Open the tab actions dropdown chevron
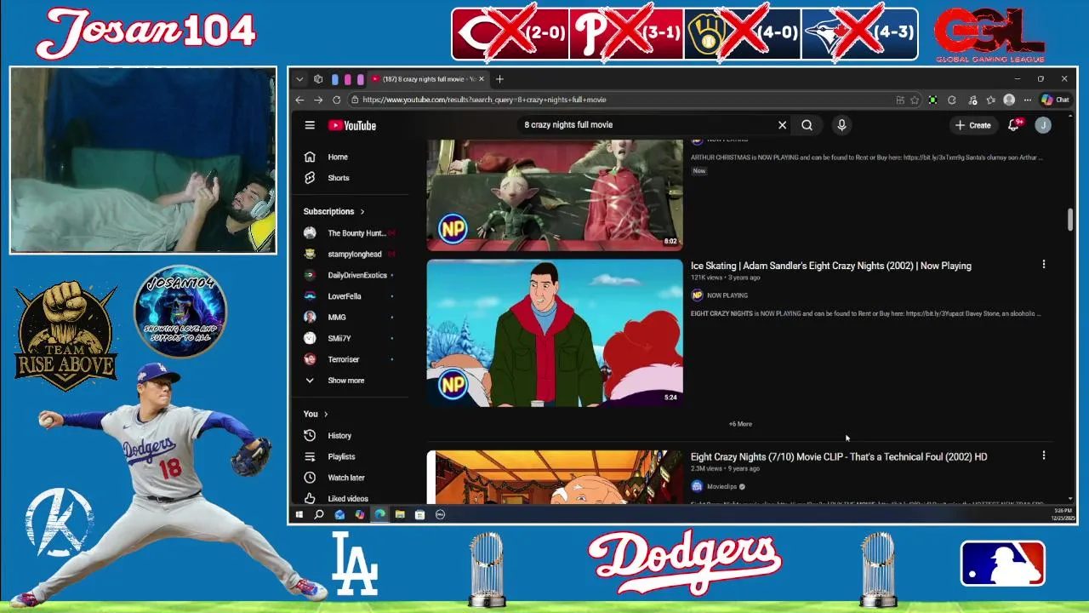The width and height of the screenshot is (1089, 613). [x=299, y=79]
